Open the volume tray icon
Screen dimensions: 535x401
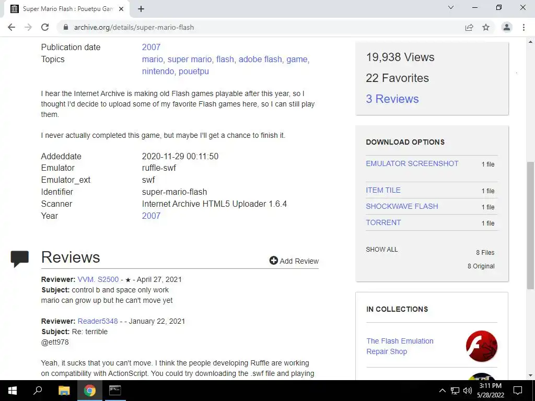tap(467, 391)
